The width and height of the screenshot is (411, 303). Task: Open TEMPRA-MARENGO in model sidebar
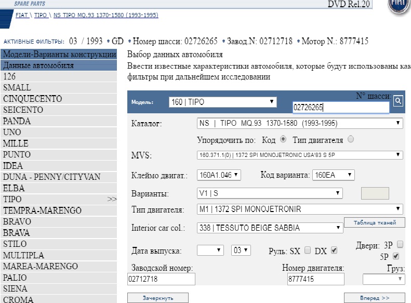41,210
